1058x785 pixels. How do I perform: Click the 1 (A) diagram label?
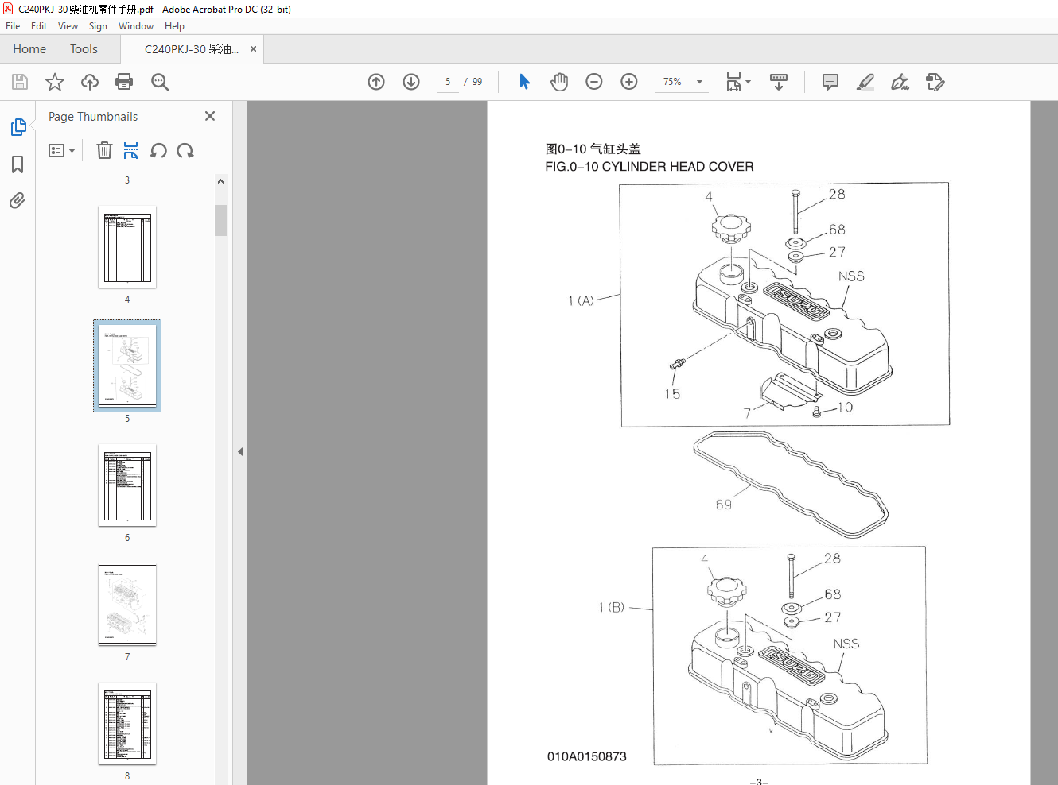581,300
